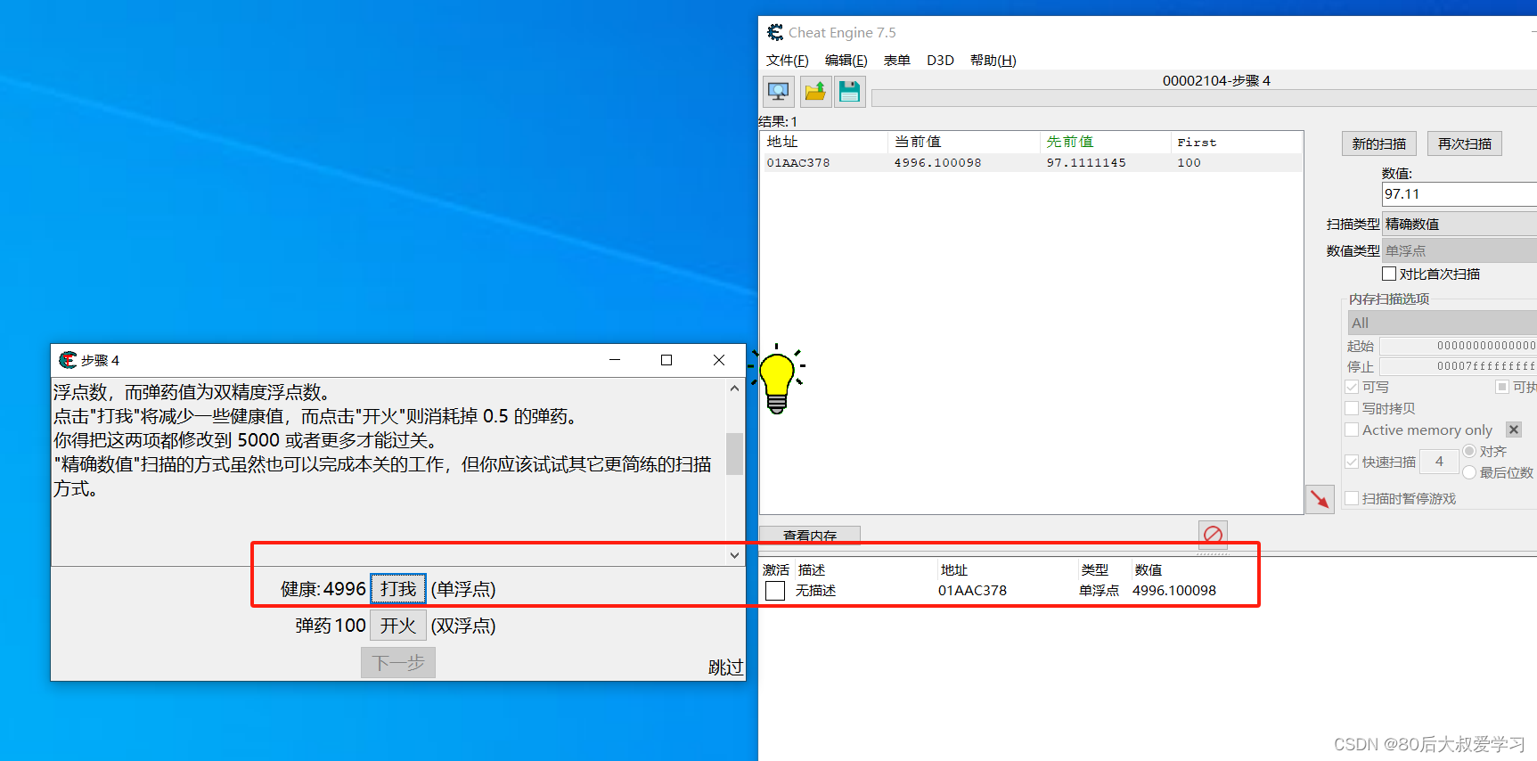Click the tutorial scroll down arrow

pos(734,555)
